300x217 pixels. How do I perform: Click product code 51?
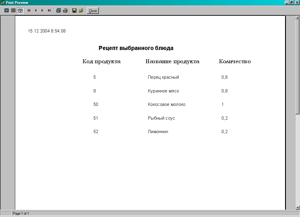coord(96,118)
